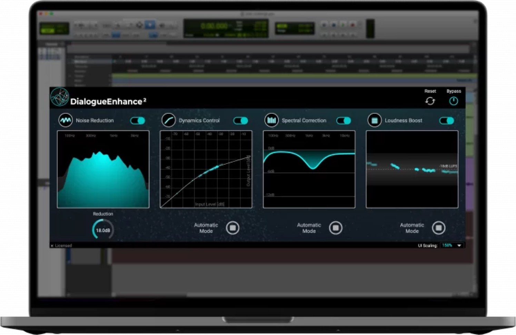Enable Automatic Mode for Spectral Correction

(x=336, y=228)
